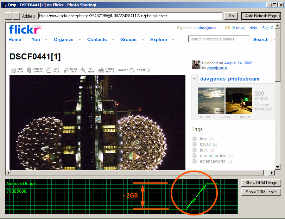The width and height of the screenshot is (285, 219).
Task: Click the horizontal scrollbar right arrow
Action: point(272,173)
